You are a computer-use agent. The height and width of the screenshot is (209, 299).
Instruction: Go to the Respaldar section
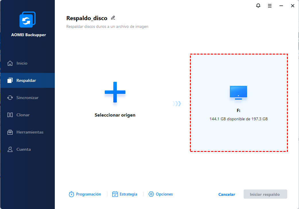coord(26,80)
